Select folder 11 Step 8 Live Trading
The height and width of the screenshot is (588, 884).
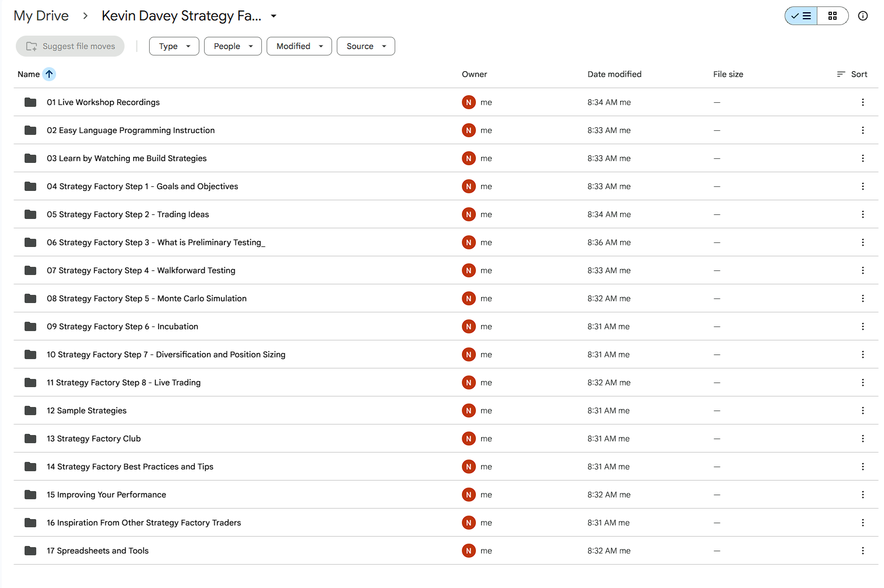tap(446, 382)
